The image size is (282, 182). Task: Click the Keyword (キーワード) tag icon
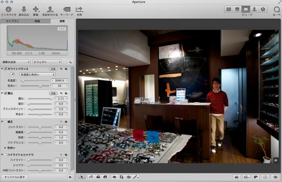pyautogui.click(x=67, y=9)
